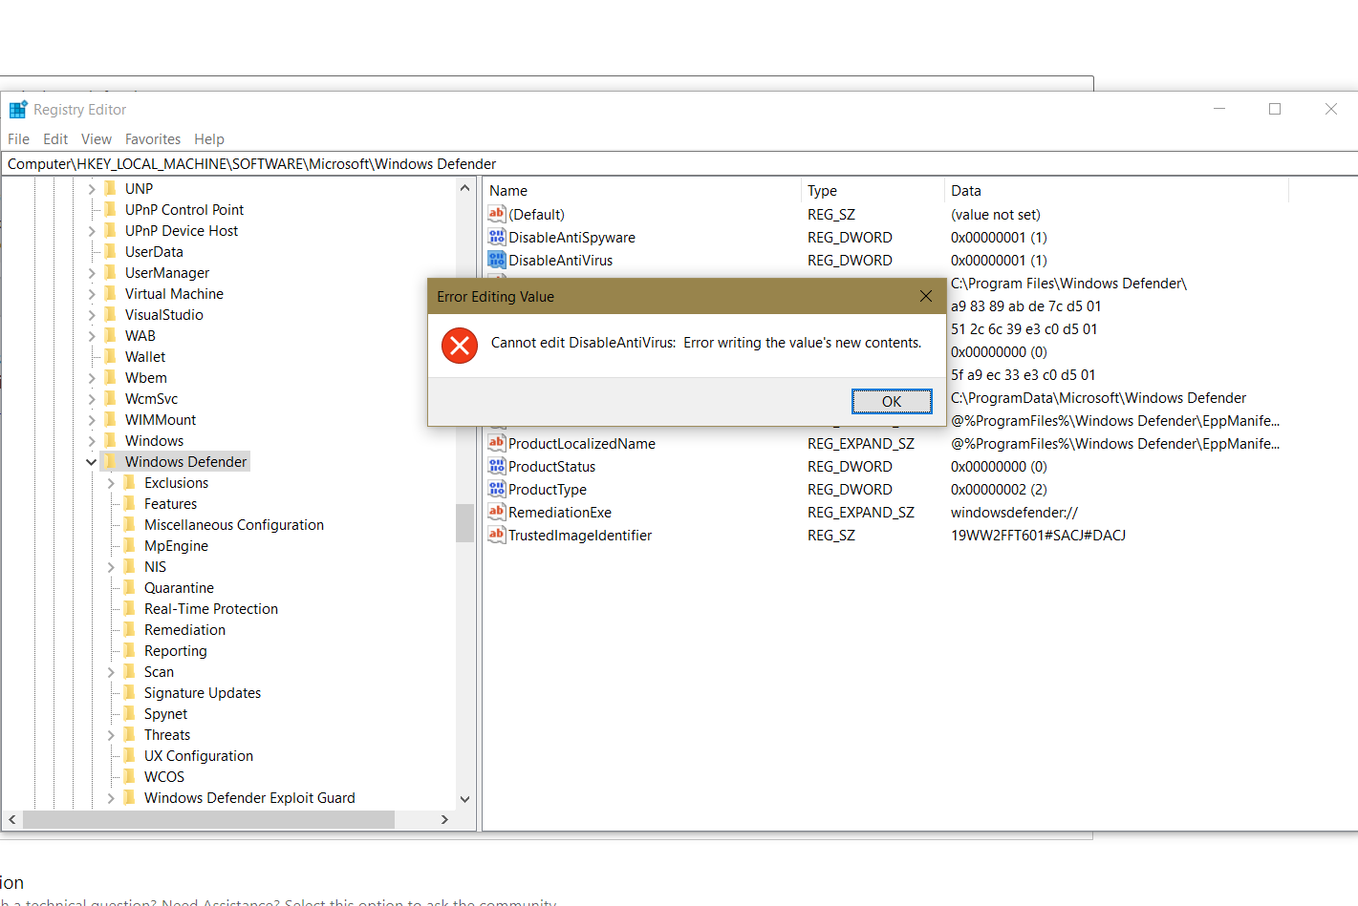Open the View menu

coord(97,139)
